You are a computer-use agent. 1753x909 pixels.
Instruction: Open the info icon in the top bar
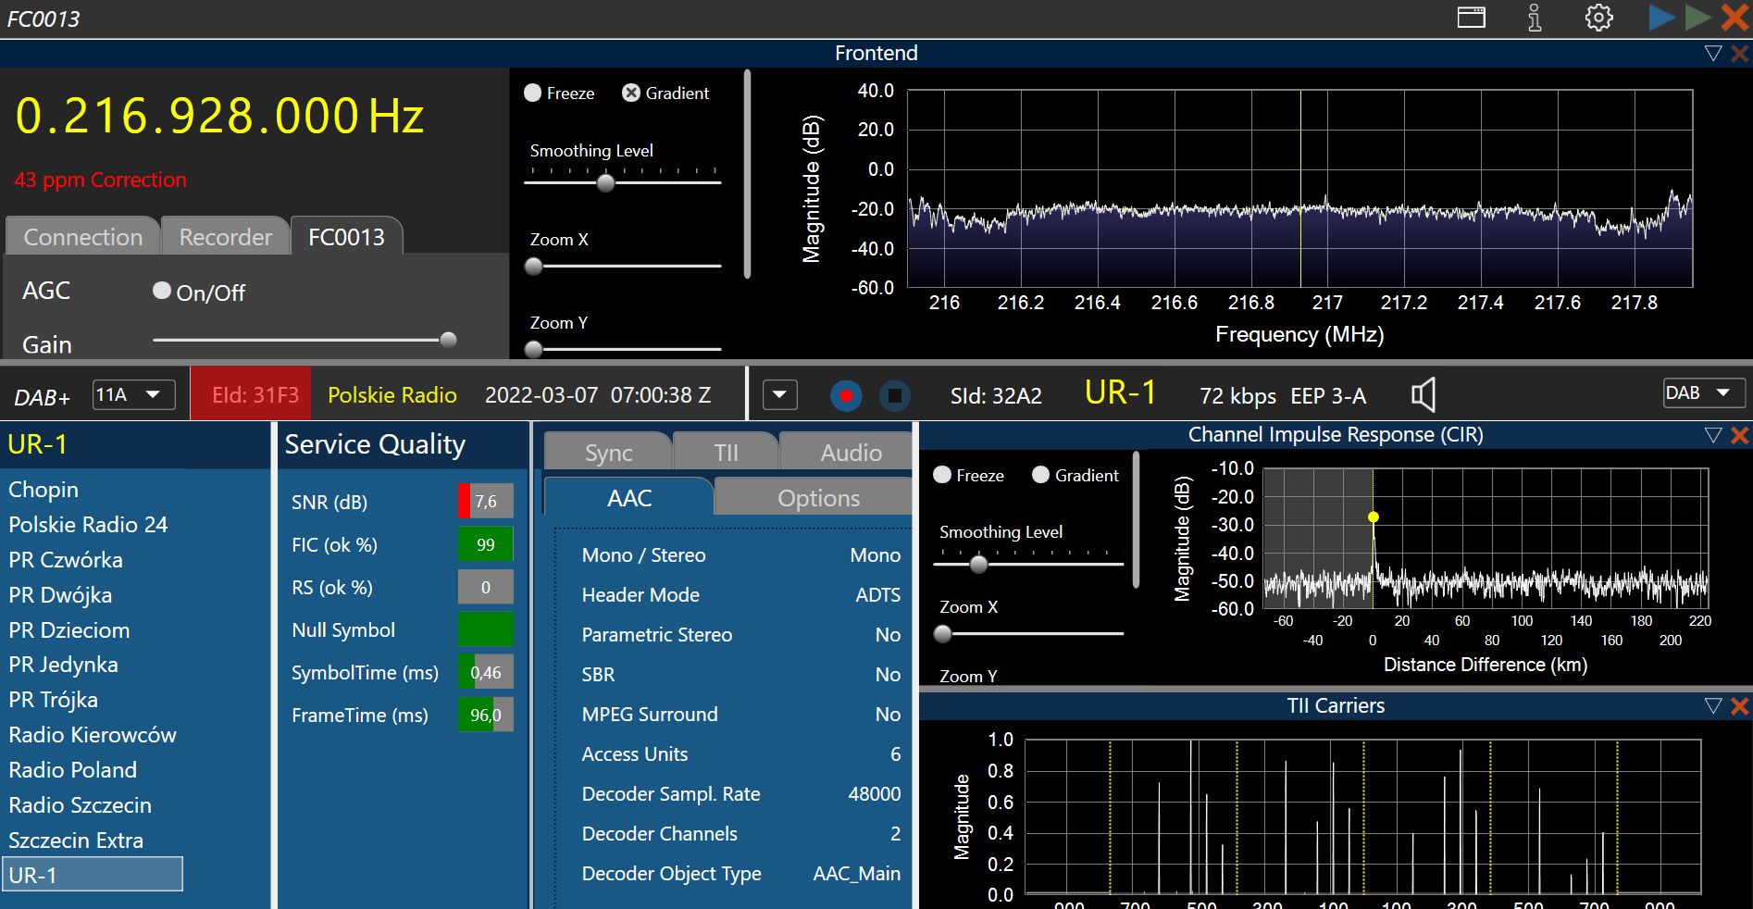[x=1534, y=18]
